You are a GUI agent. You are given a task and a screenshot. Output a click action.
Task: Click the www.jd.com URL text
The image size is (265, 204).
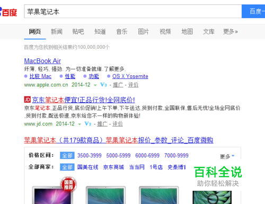pos(38,124)
